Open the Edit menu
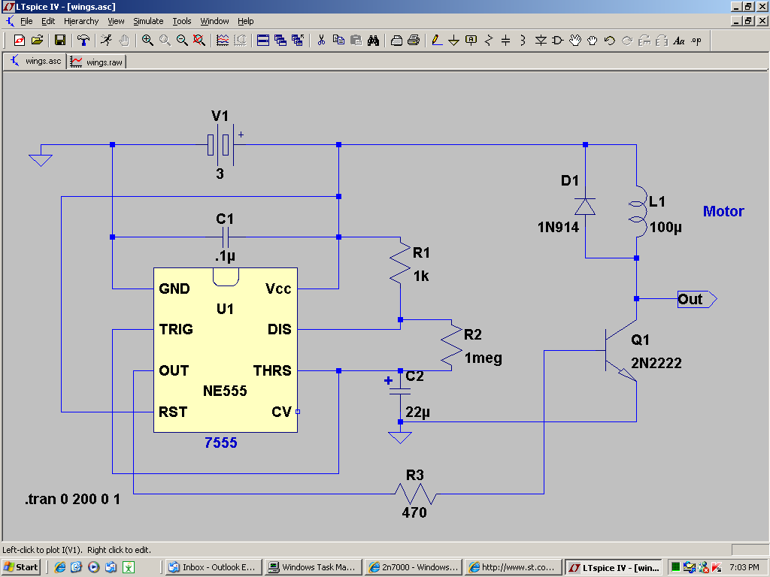This screenshot has height=577, width=770. [x=48, y=21]
